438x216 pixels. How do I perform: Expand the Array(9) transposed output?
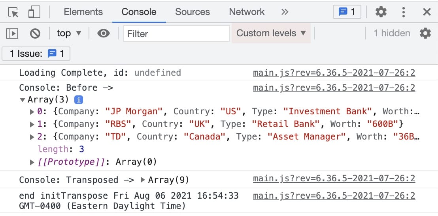(x=143, y=180)
